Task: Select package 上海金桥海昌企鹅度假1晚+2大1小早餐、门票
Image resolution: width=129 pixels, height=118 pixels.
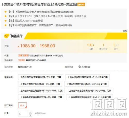Action: coord(41,91)
